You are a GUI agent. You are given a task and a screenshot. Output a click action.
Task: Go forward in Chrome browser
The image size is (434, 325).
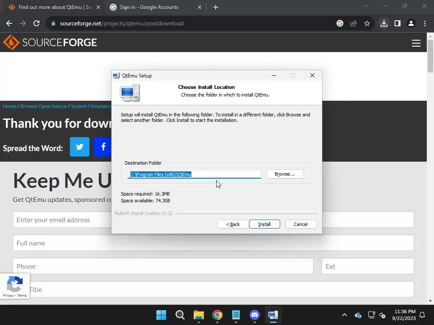(23, 24)
